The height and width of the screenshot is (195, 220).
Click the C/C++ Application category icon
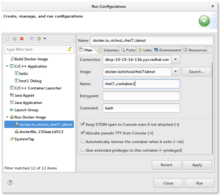click(12, 66)
